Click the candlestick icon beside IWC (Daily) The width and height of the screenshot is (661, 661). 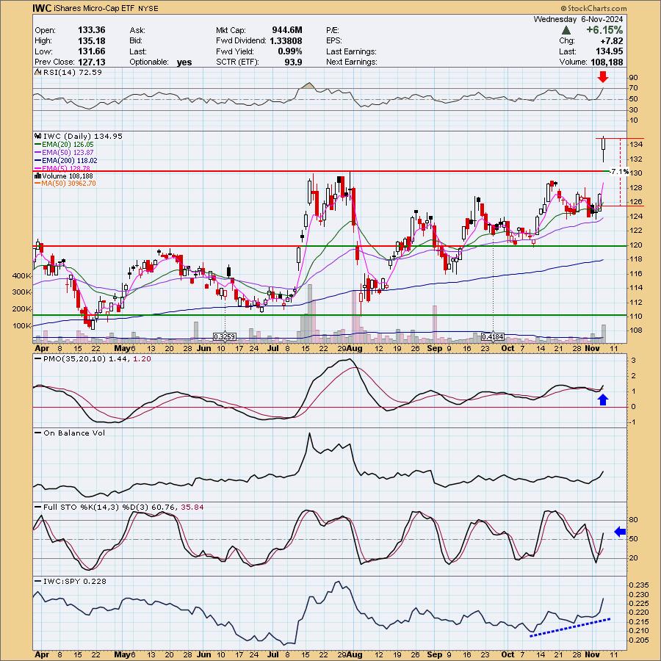37,136
